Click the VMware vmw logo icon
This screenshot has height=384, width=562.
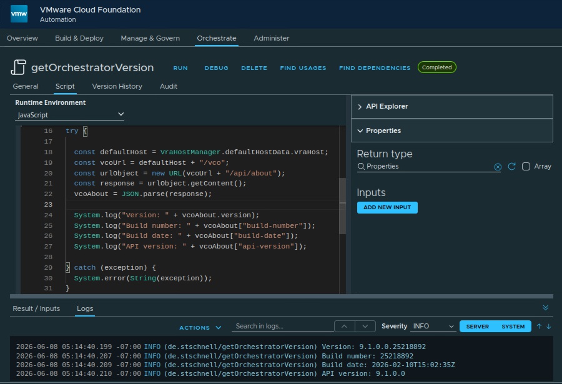pos(19,14)
